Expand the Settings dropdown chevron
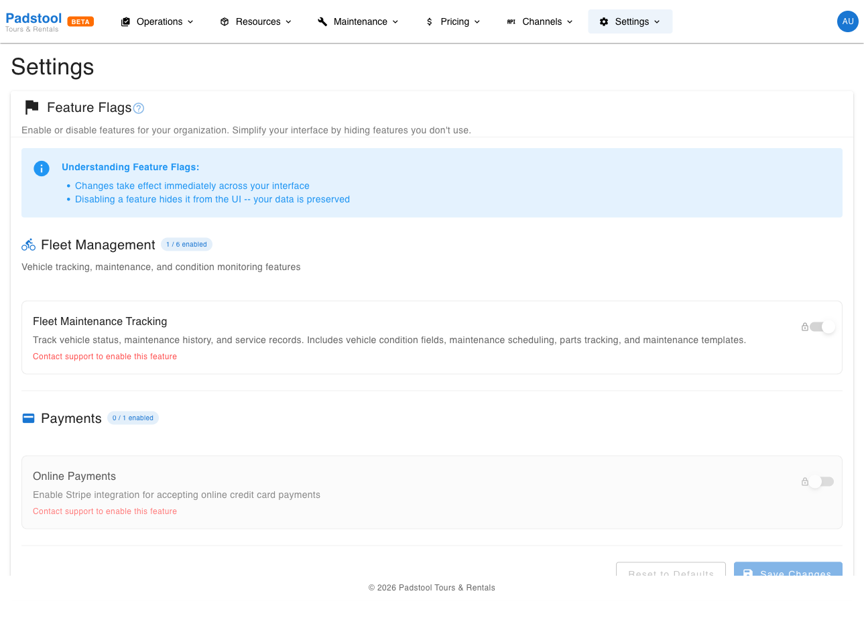Viewport: 864px width, 632px height. click(x=657, y=21)
